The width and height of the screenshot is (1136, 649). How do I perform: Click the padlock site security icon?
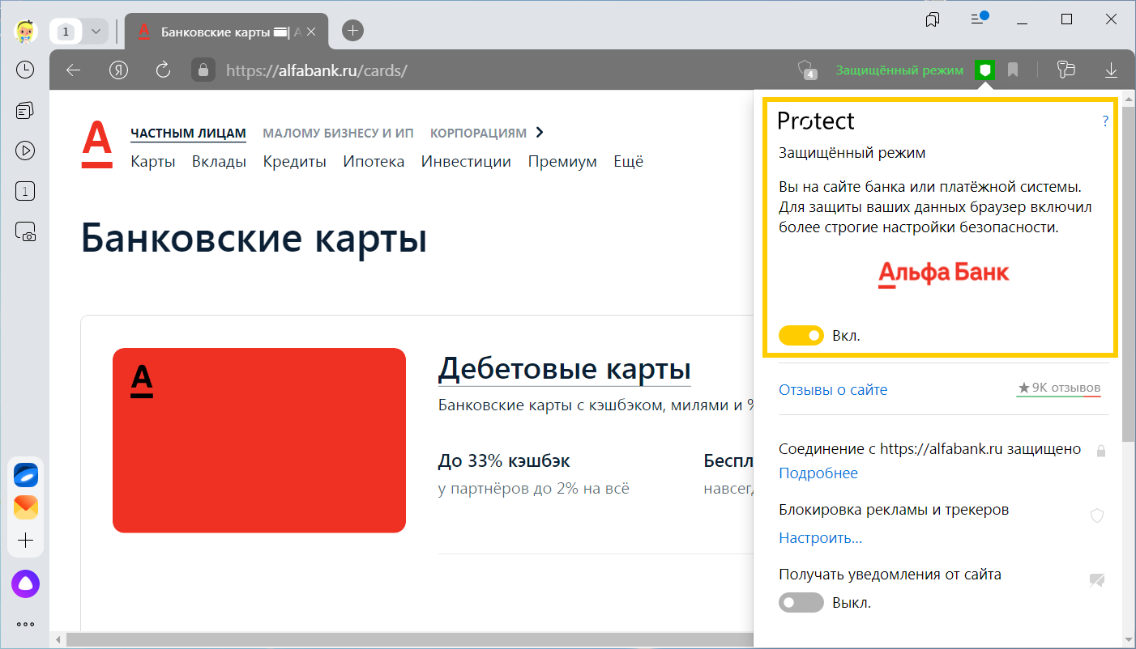[x=203, y=70]
